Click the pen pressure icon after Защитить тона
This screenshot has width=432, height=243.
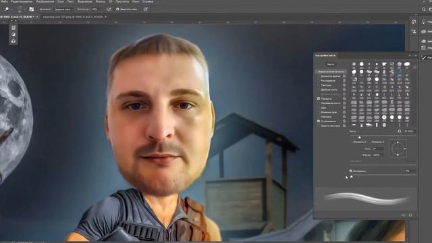coord(146,9)
